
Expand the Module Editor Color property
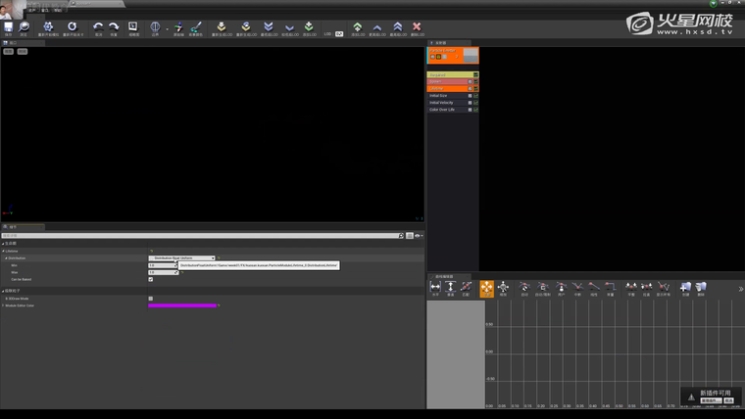click(x=3, y=305)
